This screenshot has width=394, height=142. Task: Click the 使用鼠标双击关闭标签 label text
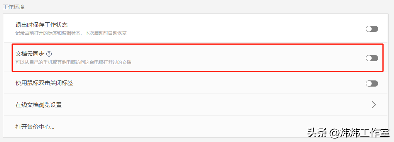click(44, 83)
